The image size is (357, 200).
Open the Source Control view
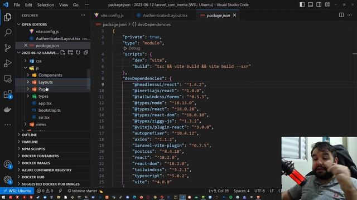[7, 48]
